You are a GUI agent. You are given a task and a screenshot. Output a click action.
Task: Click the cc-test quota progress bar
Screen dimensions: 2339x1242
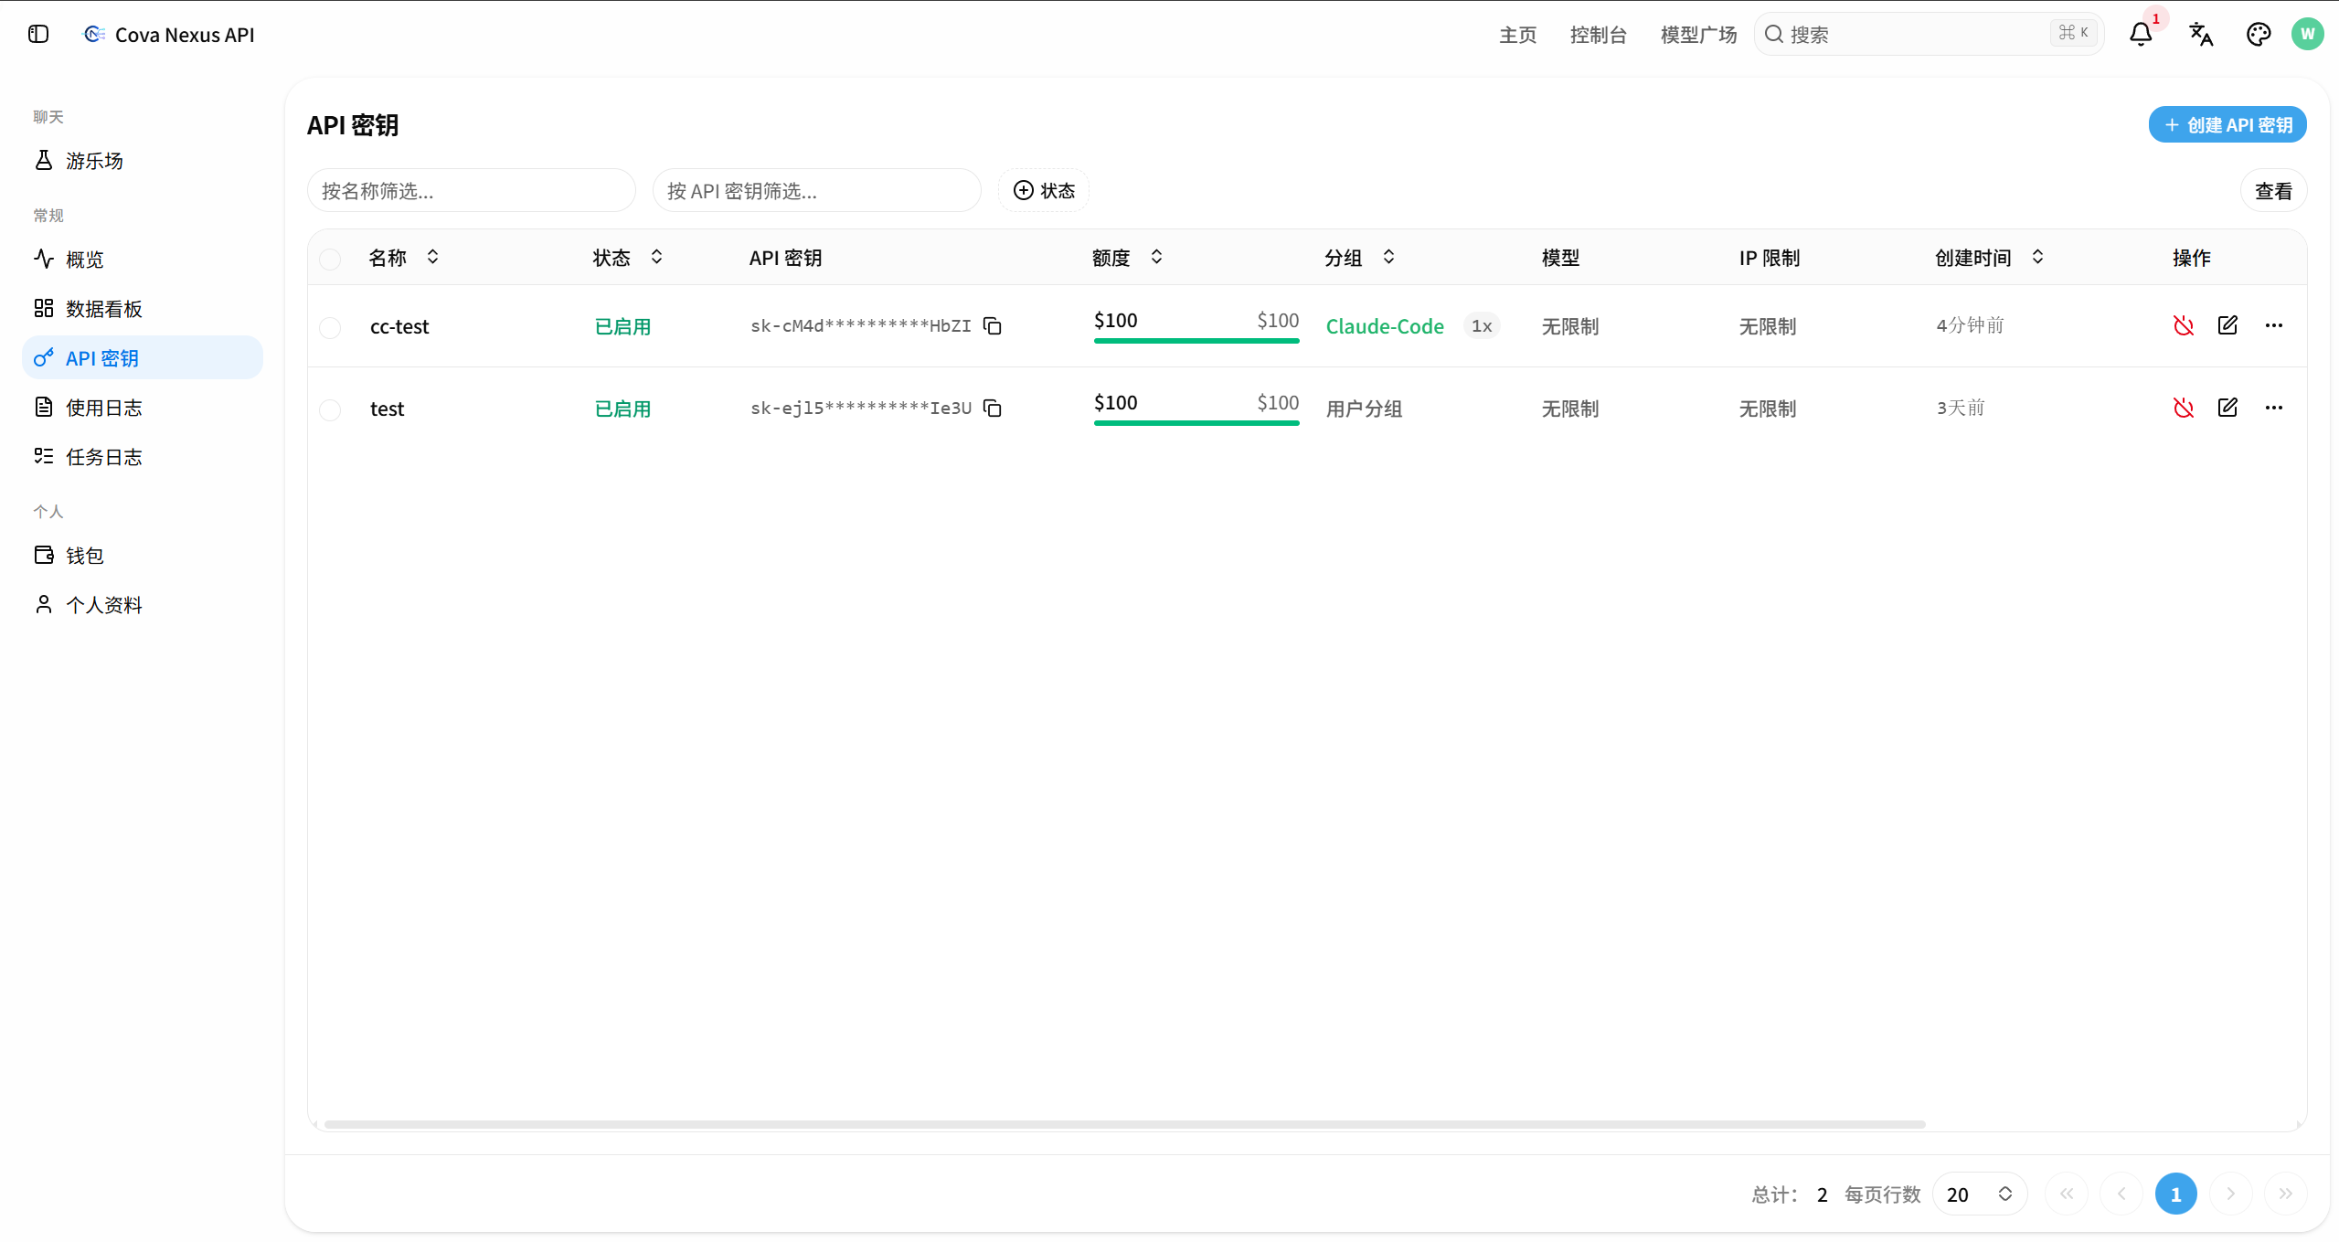1196,341
